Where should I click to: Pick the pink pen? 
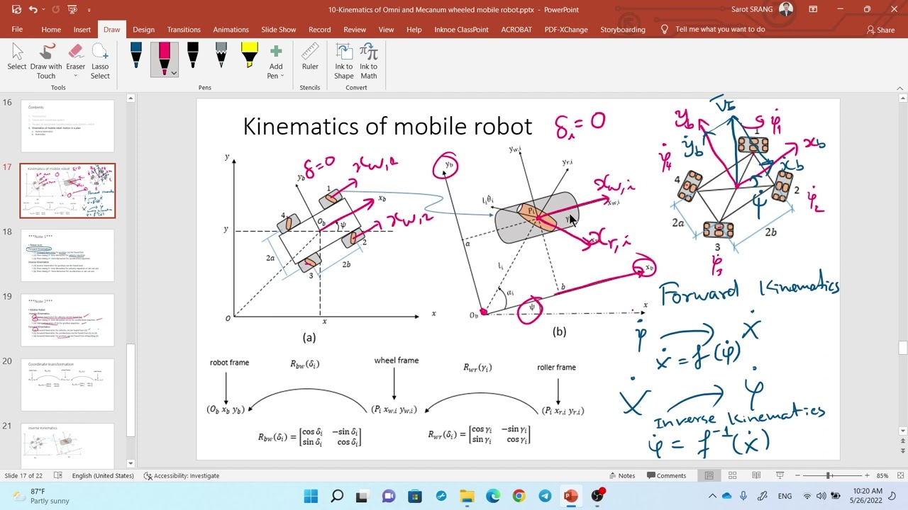(x=164, y=57)
